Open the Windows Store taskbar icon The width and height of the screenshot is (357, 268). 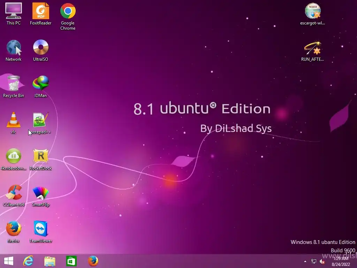click(71, 261)
